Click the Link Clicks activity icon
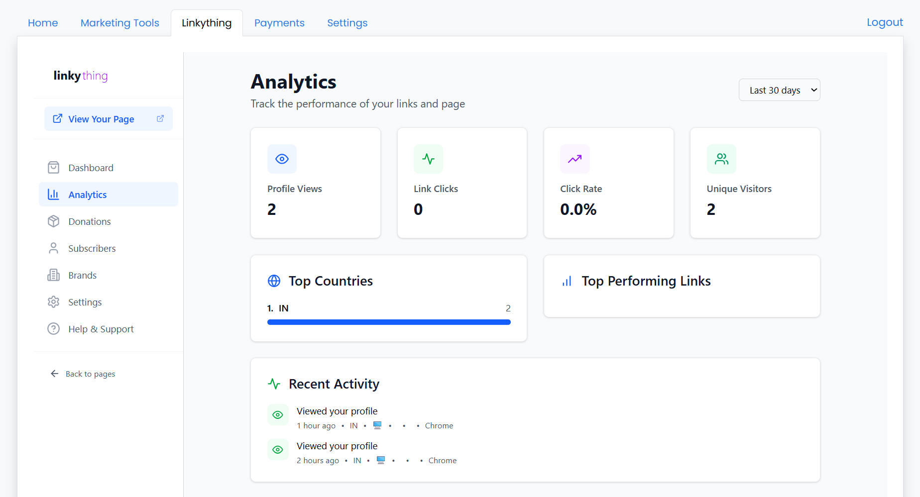 pyautogui.click(x=428, y=159)
